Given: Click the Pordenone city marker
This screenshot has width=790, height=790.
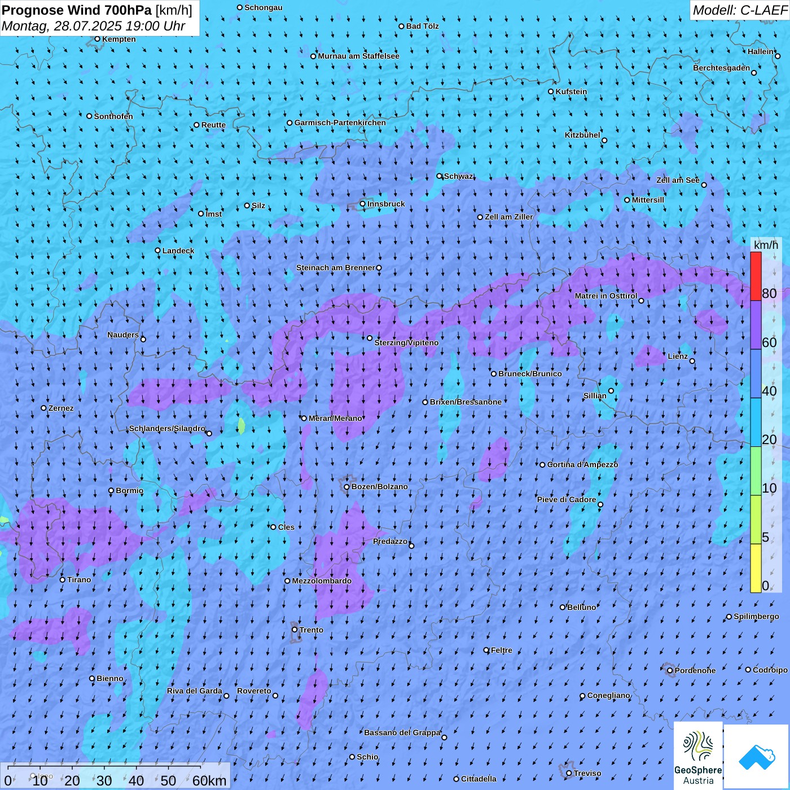Looking at the screenshot, I should (x=670, y=670).
